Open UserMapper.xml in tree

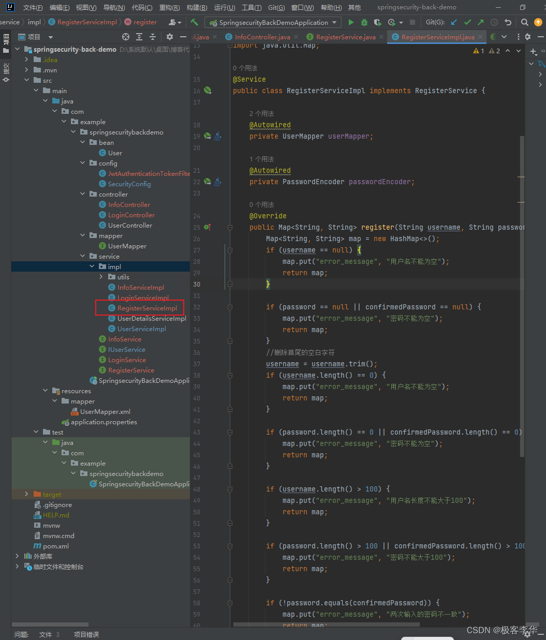coord(105,411)
